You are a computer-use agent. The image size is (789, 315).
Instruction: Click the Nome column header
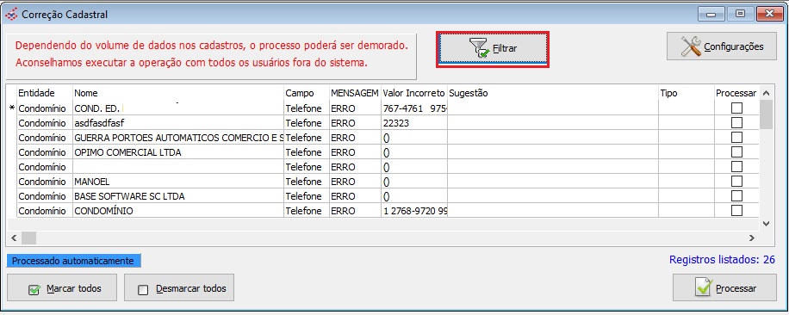pos(178,93)
